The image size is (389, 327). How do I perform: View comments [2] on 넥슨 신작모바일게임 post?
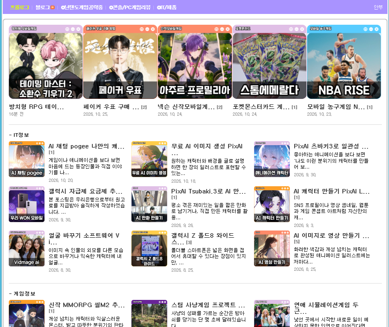point(219,107)
